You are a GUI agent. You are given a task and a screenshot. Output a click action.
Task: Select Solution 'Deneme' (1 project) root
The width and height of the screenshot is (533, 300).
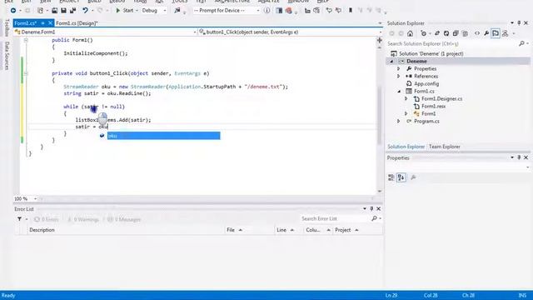click(431, 53)
